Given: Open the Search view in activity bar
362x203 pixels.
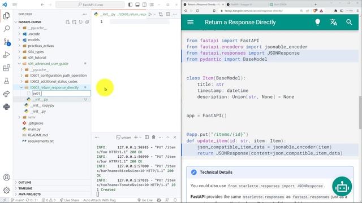Looking at the screenshot, I should (6, 29).
